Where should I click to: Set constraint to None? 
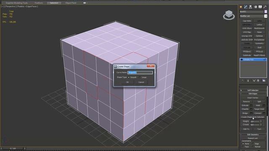click(243, 144)
